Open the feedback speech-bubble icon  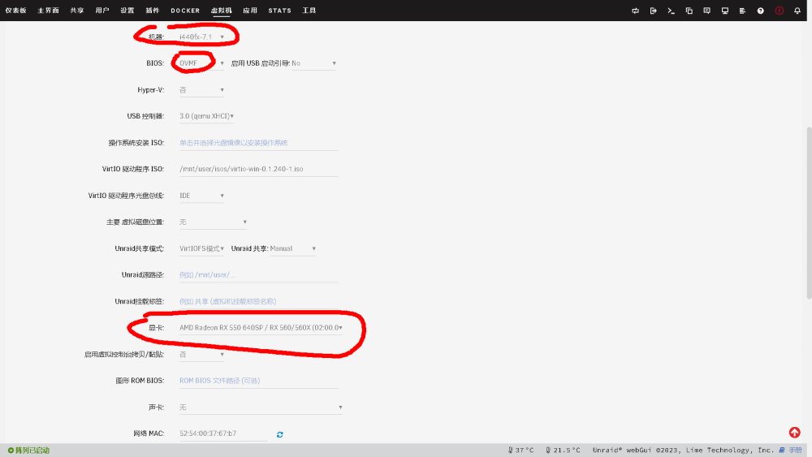click(707, 11)
